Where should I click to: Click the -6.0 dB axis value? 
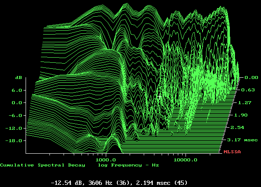15,116
